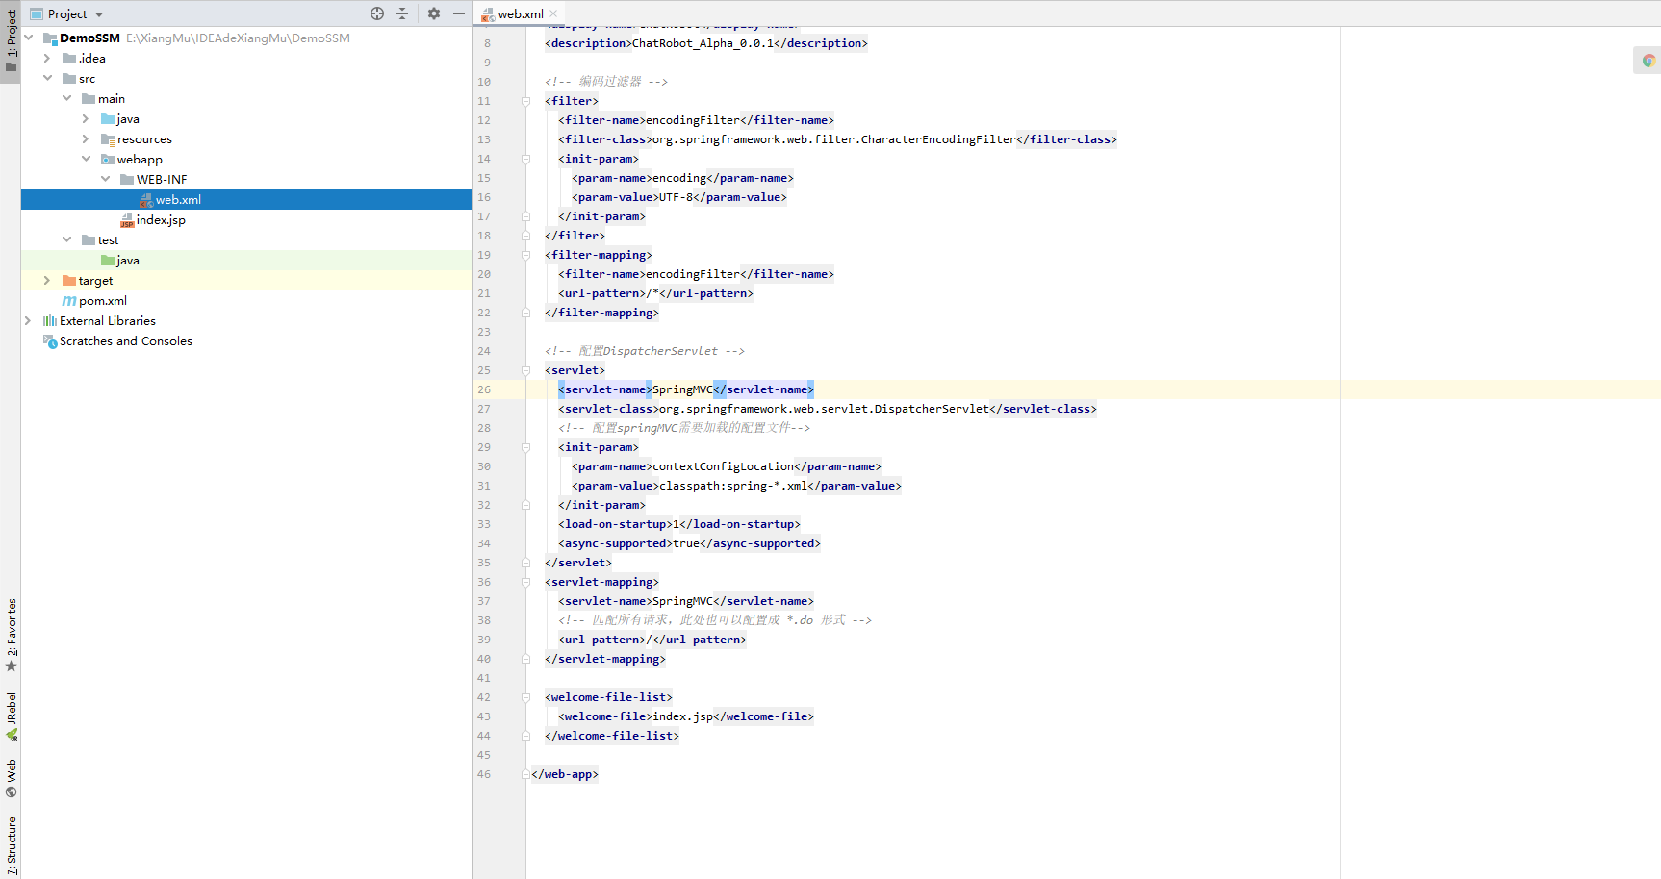This screenshot has width=1661, height=879.
Task: Open Project panel settings gear
Action: pos(434,13)
